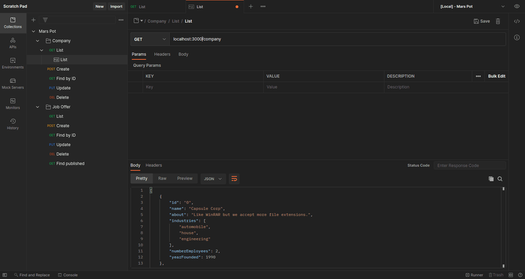This screenshot has height=279, width=525.
Task: Select the Preview response view
Action: (184, 178)
